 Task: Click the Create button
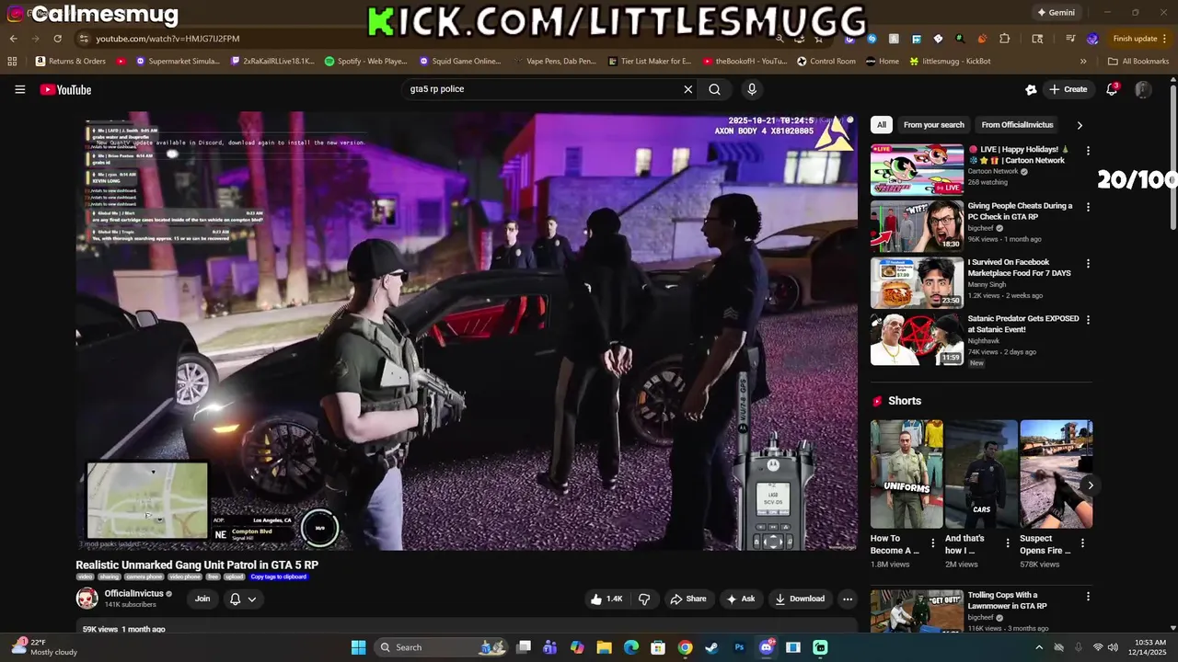[1068, 89]
